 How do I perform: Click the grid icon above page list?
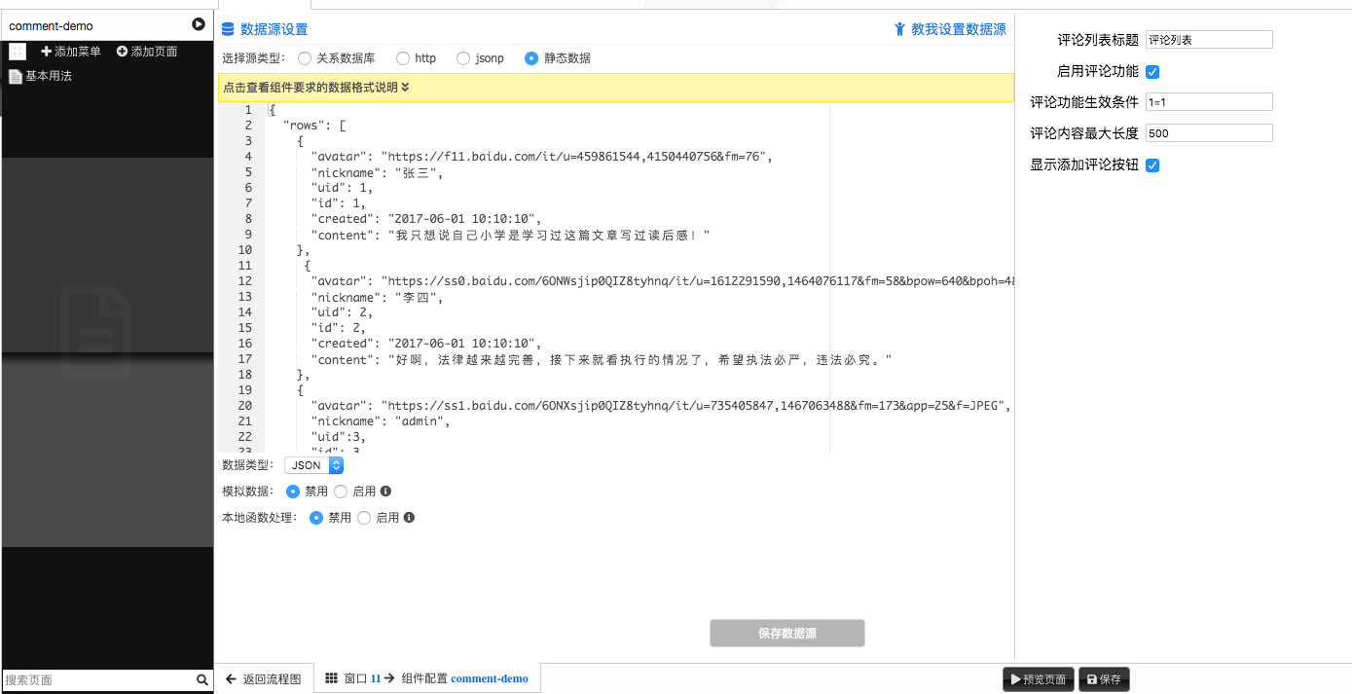(18, 52)
